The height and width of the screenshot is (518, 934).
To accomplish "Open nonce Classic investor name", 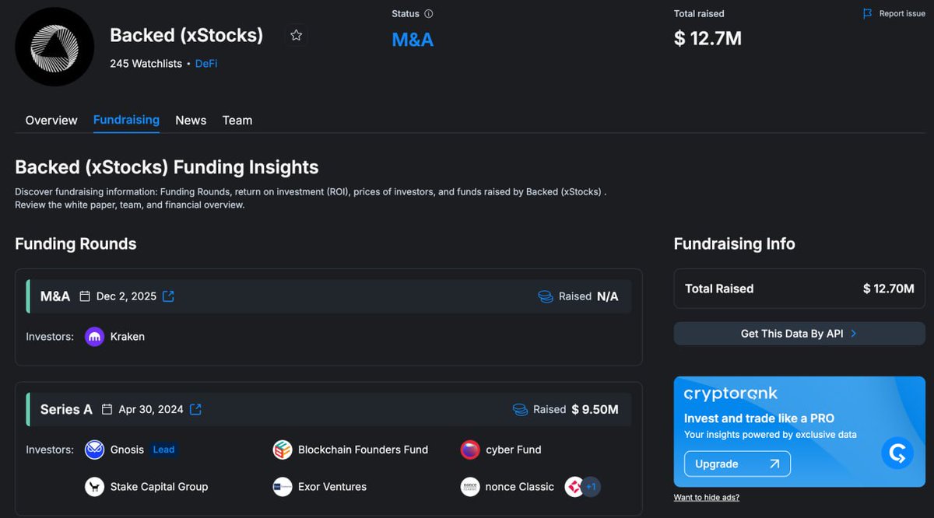I will click(x=519, y=487).
